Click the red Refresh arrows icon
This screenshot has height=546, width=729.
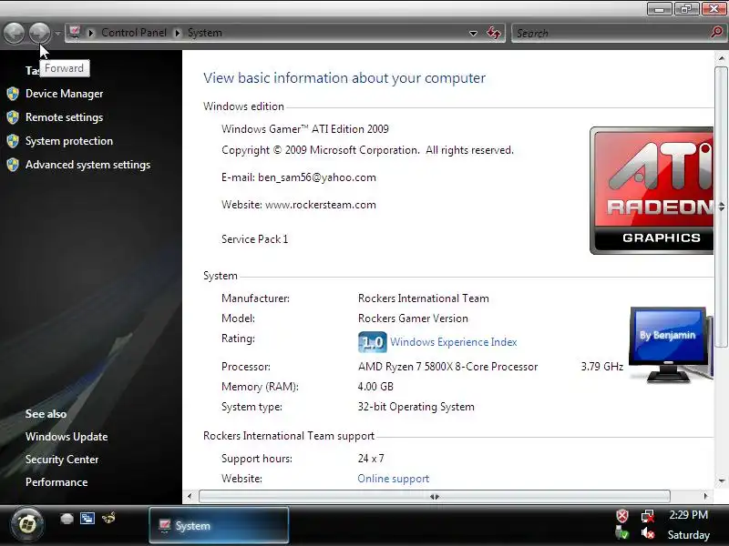click(493, 33)
